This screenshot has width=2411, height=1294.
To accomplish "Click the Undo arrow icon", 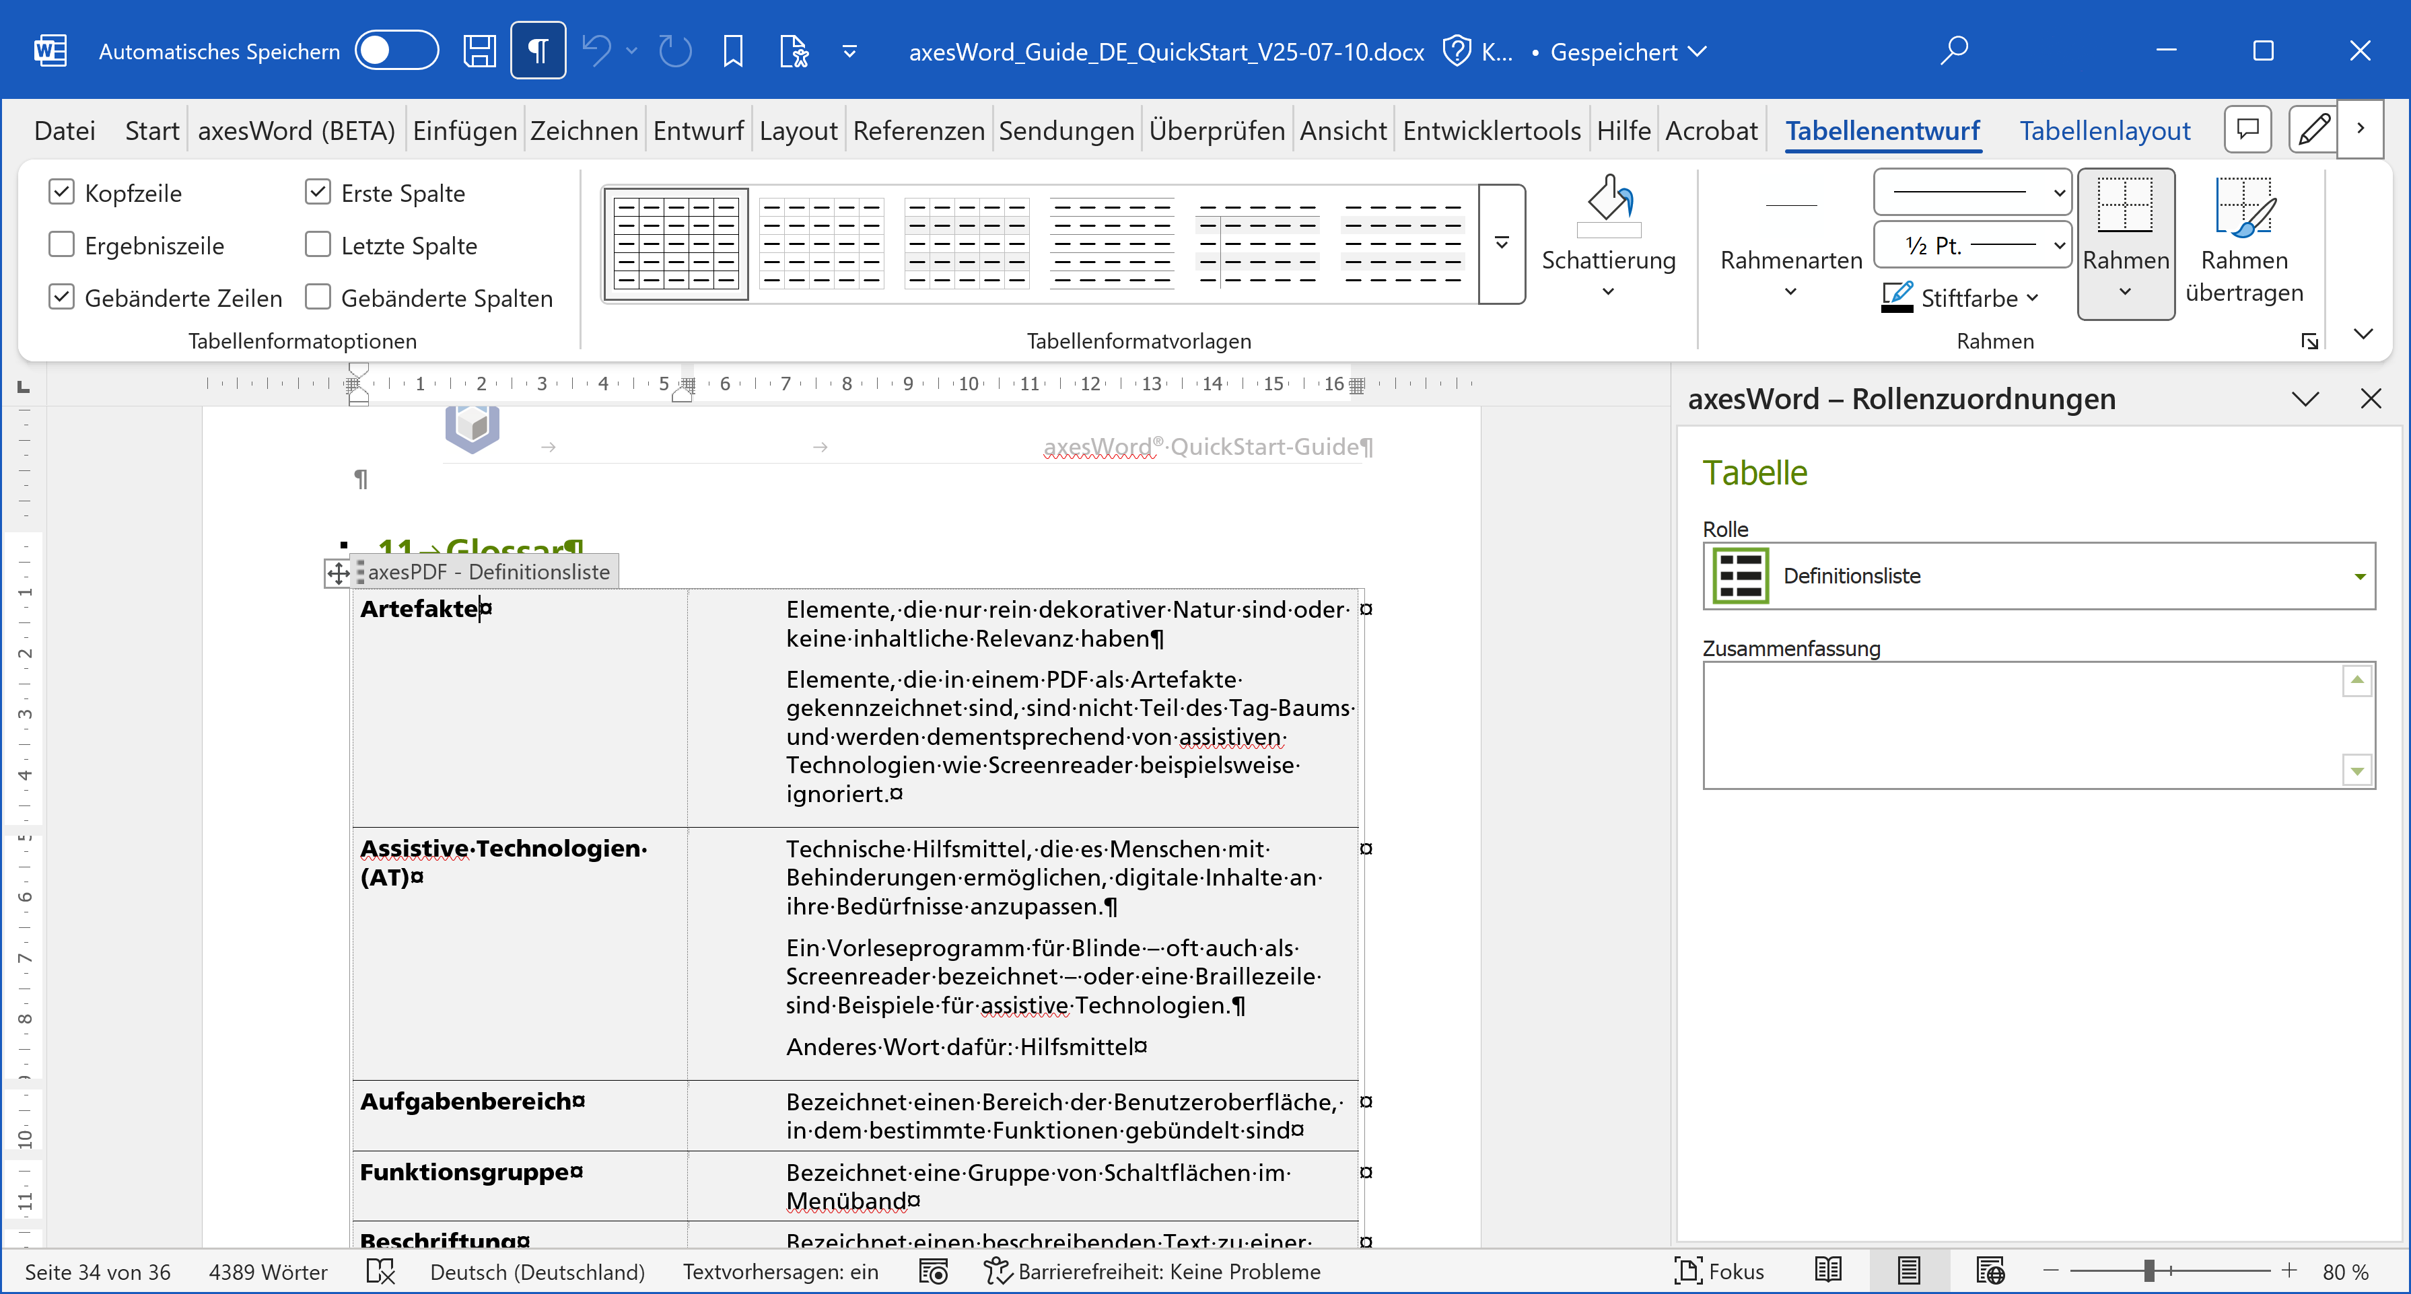I will (x=596, y=50).
